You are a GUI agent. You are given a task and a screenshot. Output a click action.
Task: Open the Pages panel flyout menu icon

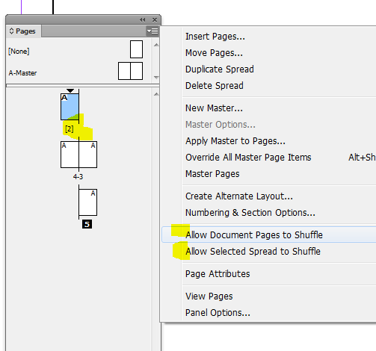tap(152, 31)
